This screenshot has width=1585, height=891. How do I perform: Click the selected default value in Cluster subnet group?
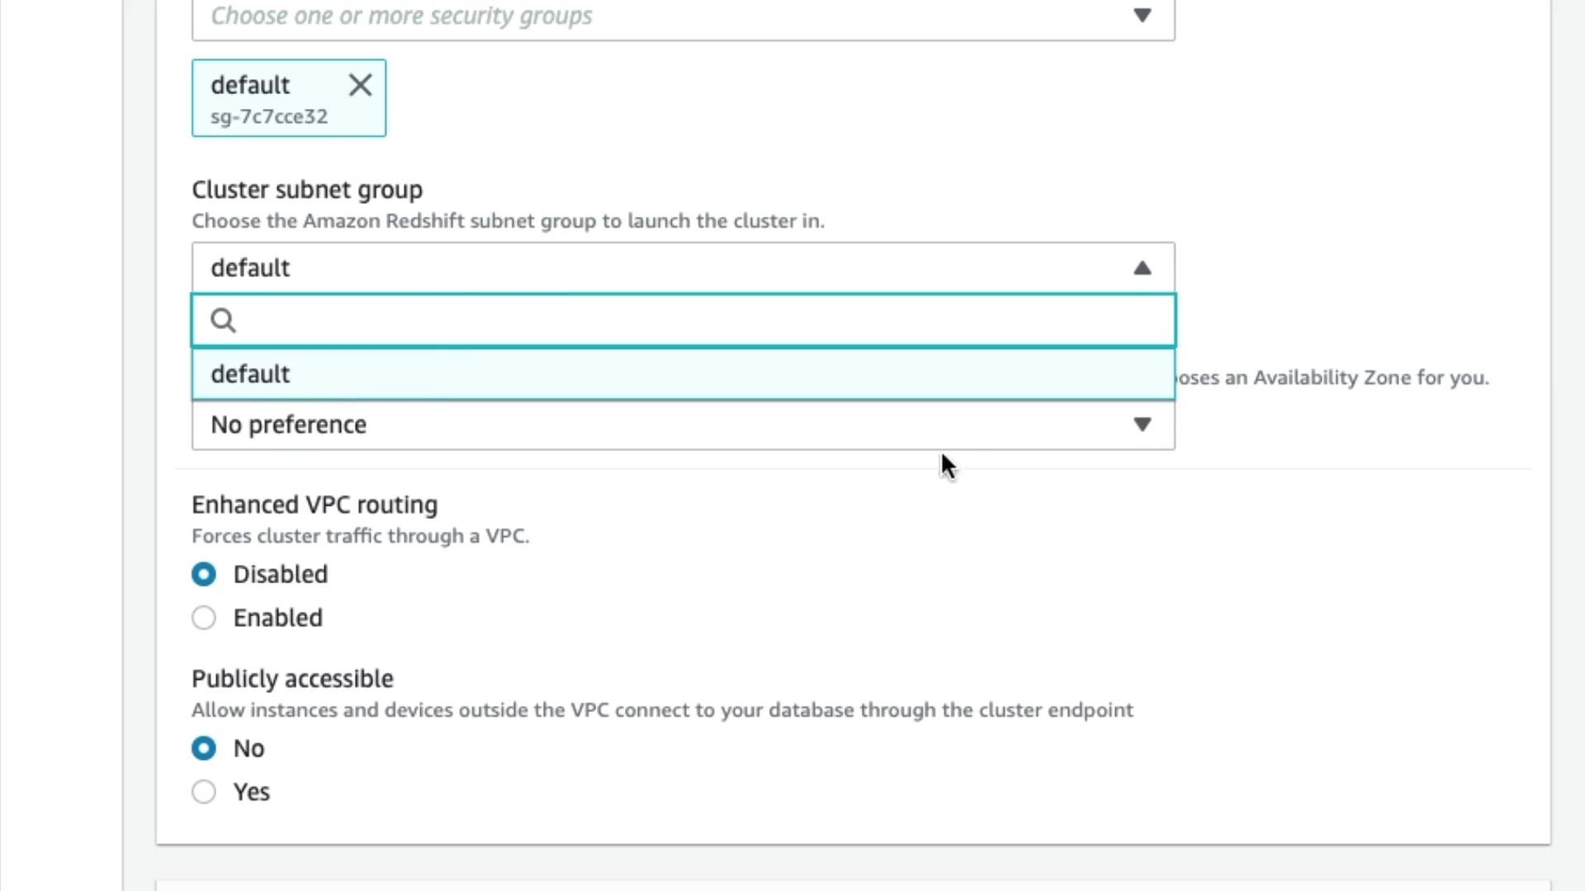pyautogui.click(x=251, y=268)
